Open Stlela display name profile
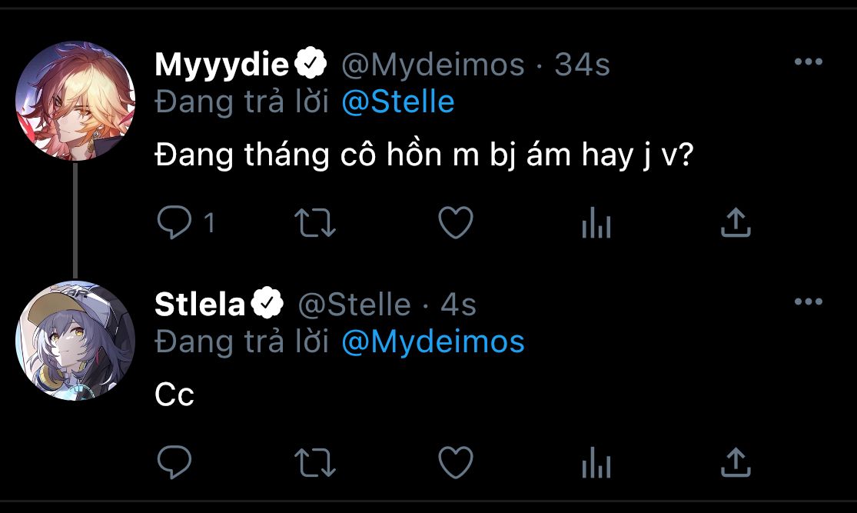 199,305
